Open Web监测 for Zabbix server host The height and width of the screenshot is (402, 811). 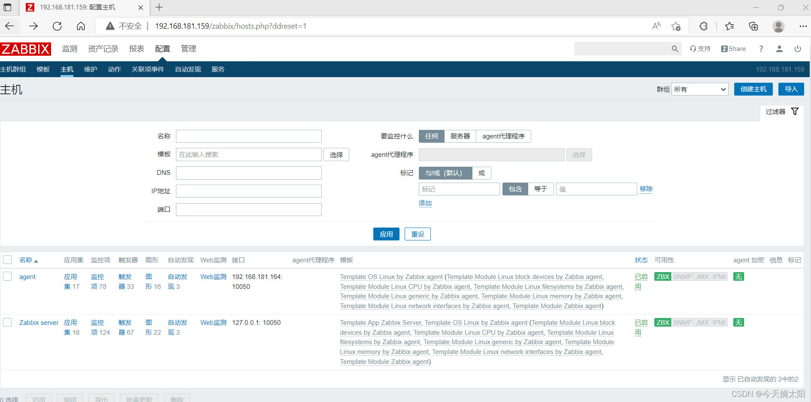coord(213,323)
